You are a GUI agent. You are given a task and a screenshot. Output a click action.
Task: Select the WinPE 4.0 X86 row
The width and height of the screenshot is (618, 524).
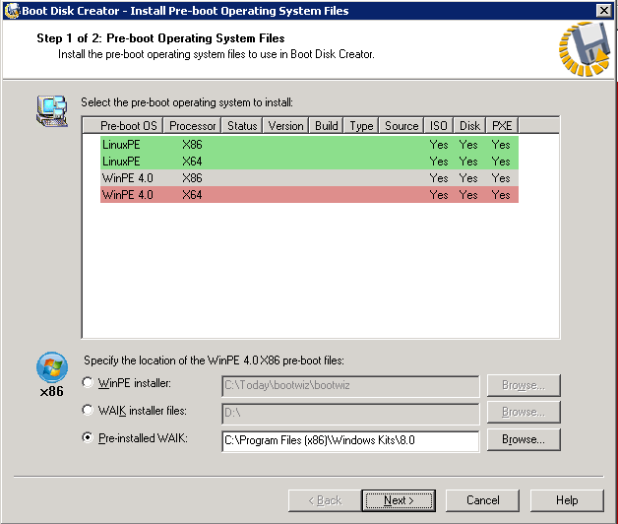tap(309, 178)
